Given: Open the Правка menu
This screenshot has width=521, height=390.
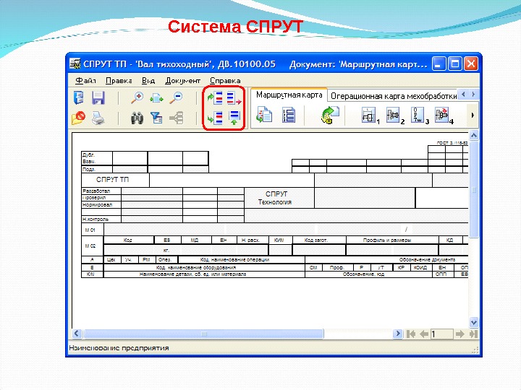Looking at the screenshot, I should pyautogui.click(x=119, y=81).
